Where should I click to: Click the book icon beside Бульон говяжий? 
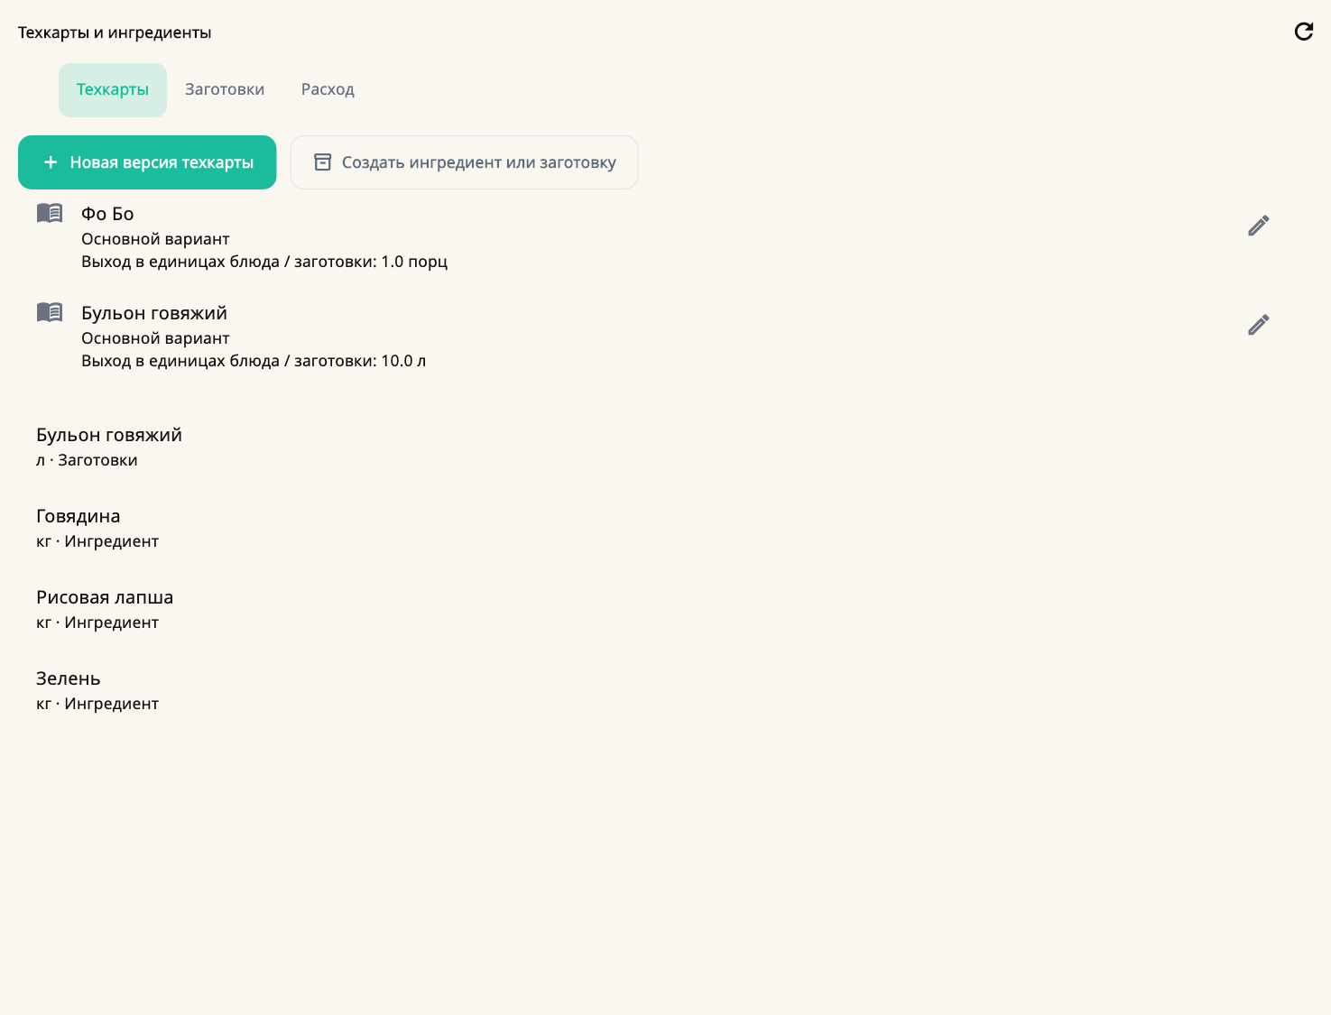(x=50, y=312)
